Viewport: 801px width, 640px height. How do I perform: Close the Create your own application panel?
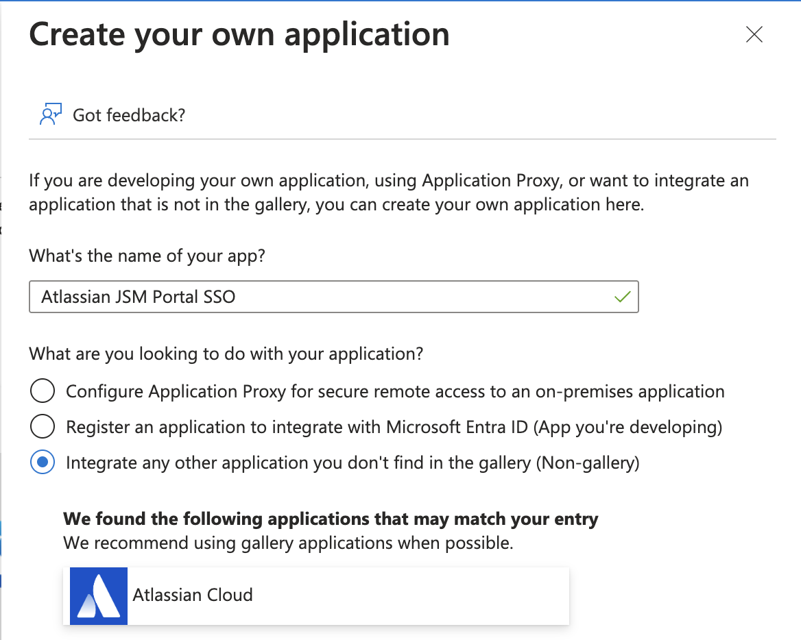(x=754, y=35)
